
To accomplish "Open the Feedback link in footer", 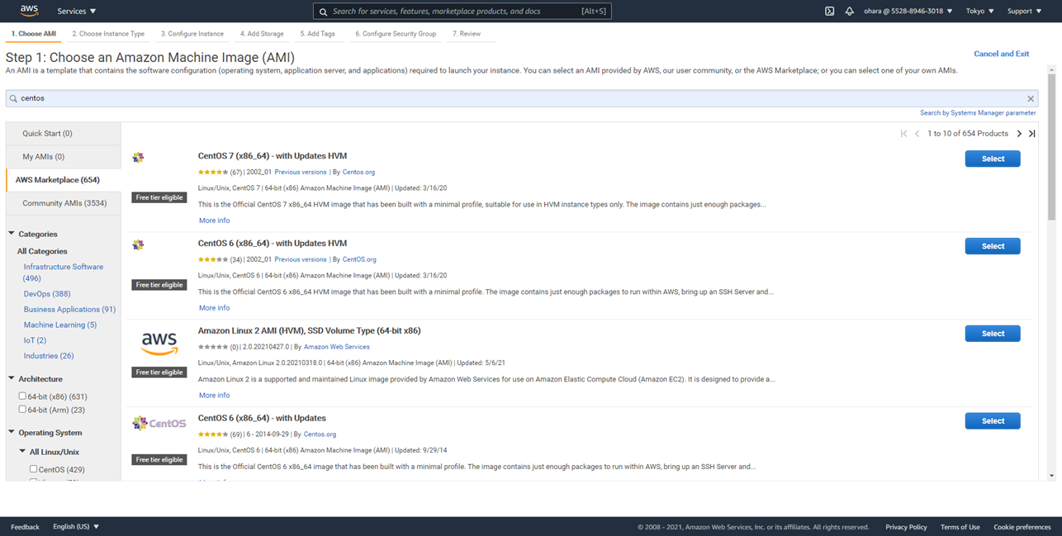I will point(25,526).
